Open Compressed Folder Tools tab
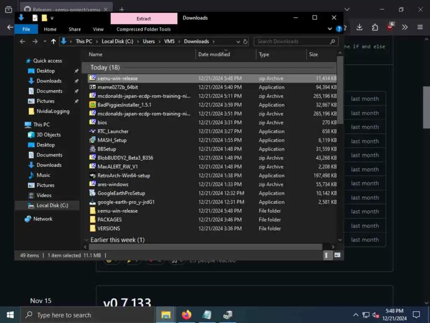 click(x=144, y=29)
